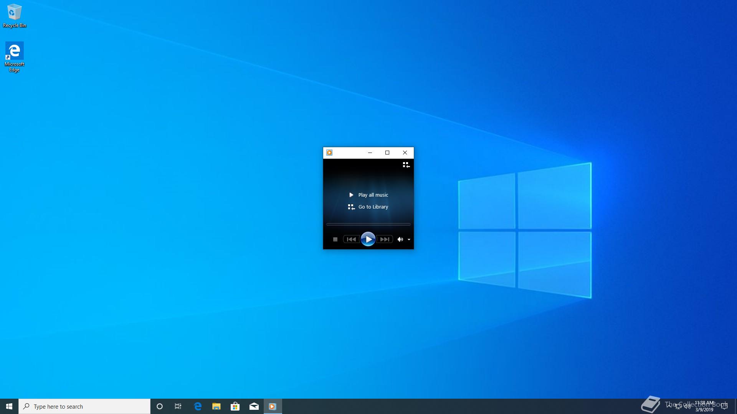Screen dimensions: 737x414
Task: Skip to previous track
Action: (x=351, y=239)
